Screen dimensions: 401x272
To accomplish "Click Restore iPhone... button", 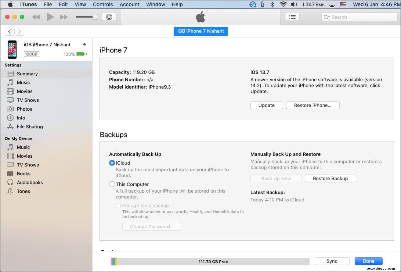I will click(313, 105).
